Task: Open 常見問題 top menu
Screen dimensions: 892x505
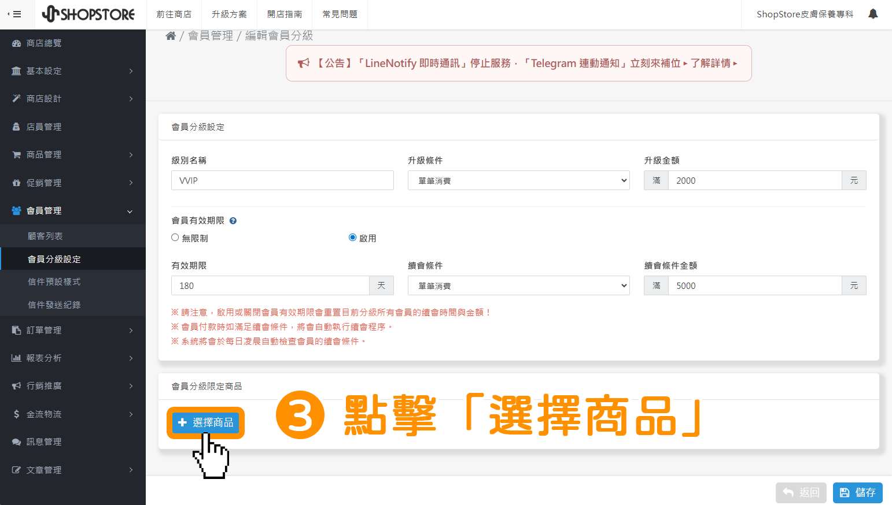Action: pyautogui.click(x=340, y=14)
